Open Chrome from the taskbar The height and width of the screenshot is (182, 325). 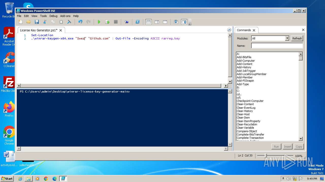click(46, 179)
